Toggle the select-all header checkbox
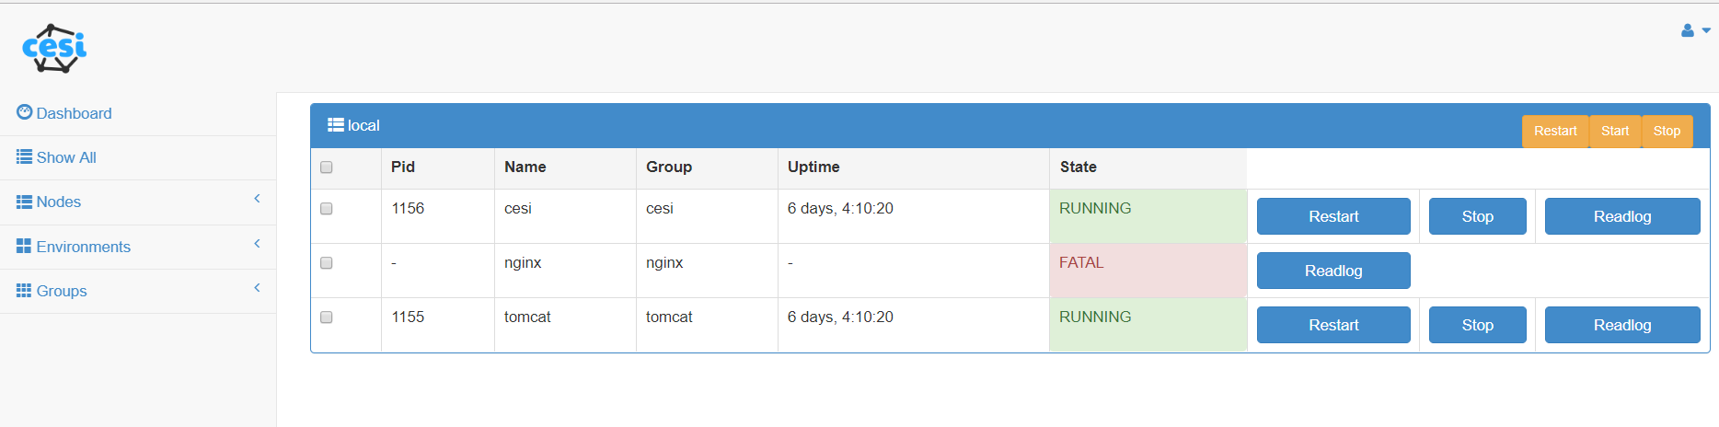This screenshot has width=1719, height=427. point(327,167)
